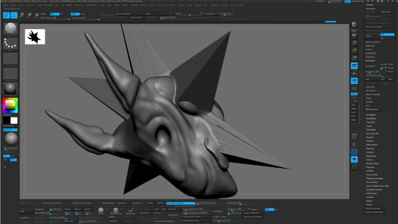
Task: Toggle Auto Select Subtool option
Action: tap(181, 203)
